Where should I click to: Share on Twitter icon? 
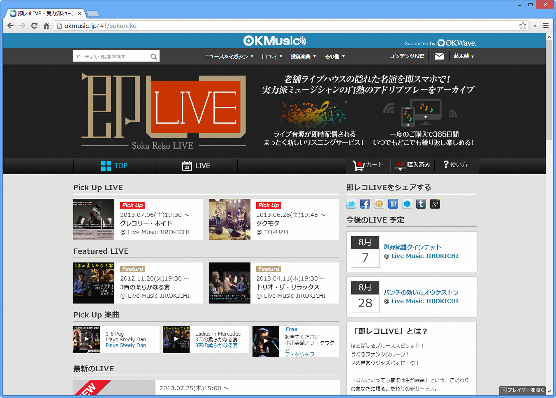pyautogui.click(x=351, y=204)
